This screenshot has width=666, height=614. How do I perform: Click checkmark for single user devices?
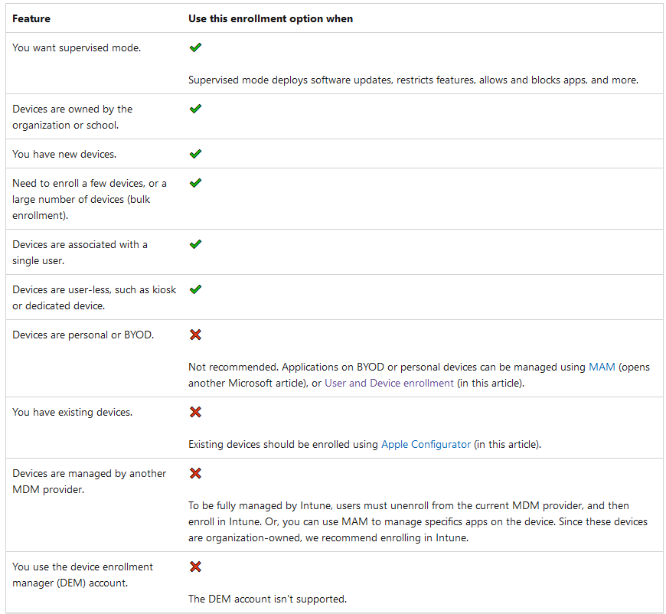195,244
